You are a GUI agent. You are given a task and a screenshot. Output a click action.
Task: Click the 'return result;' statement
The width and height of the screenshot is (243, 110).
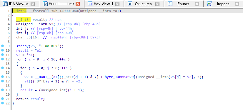[31, 99]
